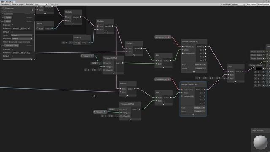
Task: Click Out port of upper Tiling And Offset node
Action: [x=123, y=63]
